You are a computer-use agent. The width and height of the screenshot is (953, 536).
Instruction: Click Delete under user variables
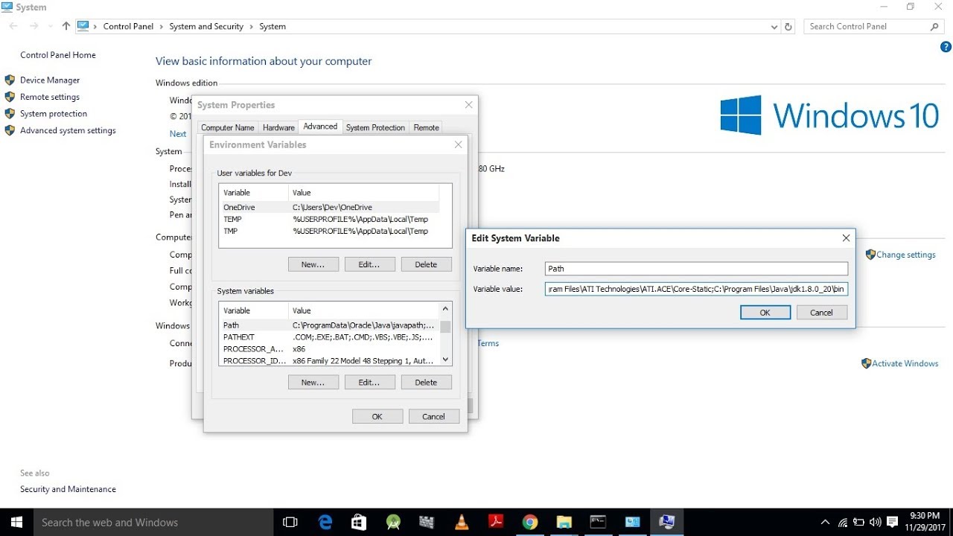coord(427,264)
